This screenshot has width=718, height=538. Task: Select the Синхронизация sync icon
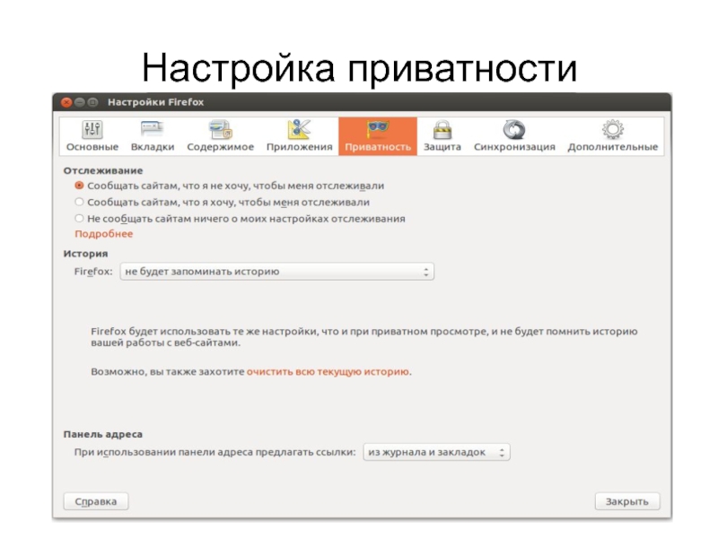(514, 129)
